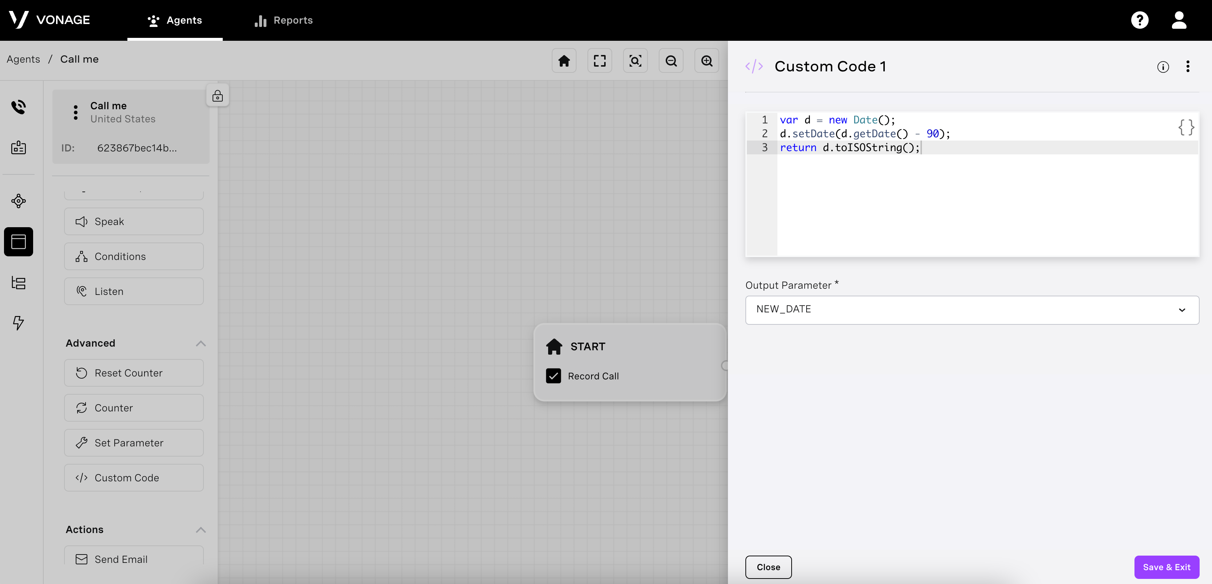Add a Custom Code node
1212x584 pixels.
pyautogui.click(x=134, y=478)
